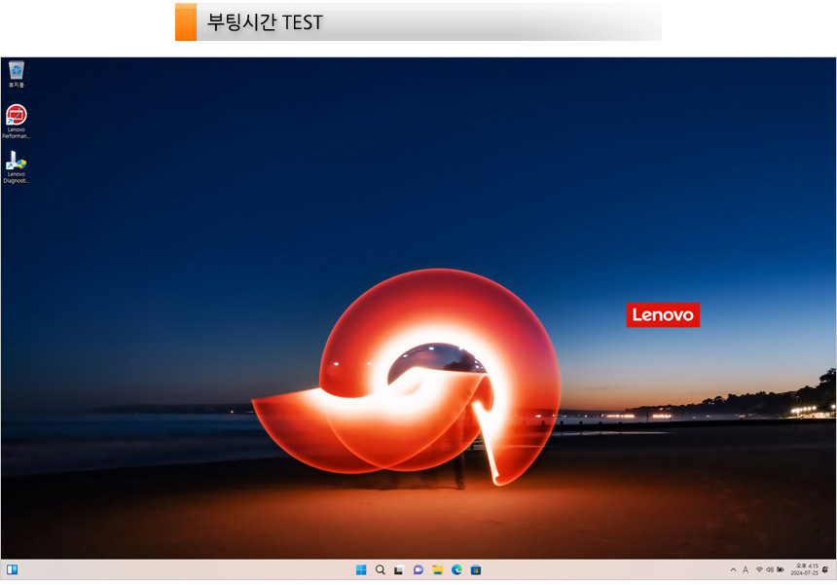Select the Lenovo Performance desktop shortcut
Screen dimensions: 837x585
(16, 122)
